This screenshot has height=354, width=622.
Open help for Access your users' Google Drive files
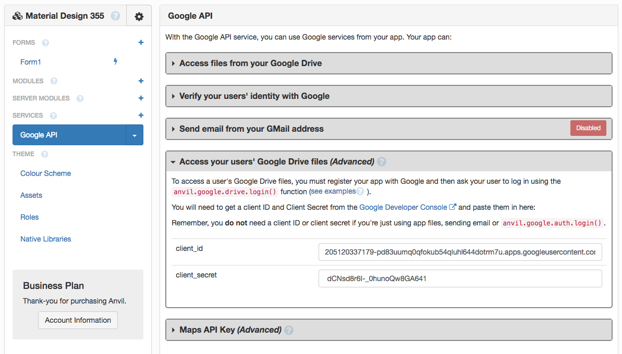tap(381, 161)
